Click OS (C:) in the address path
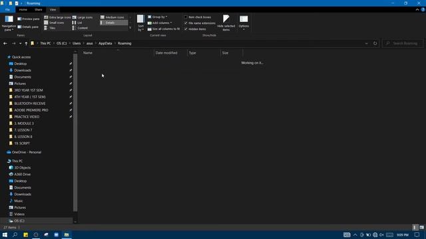The image size is (426, 239). 62,43
